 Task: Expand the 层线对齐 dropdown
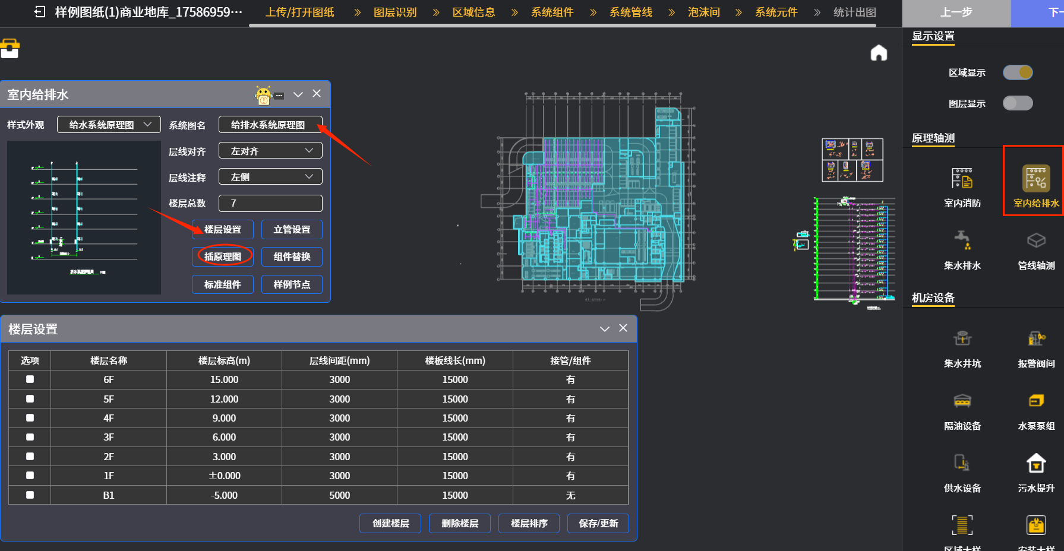(270, 151)
